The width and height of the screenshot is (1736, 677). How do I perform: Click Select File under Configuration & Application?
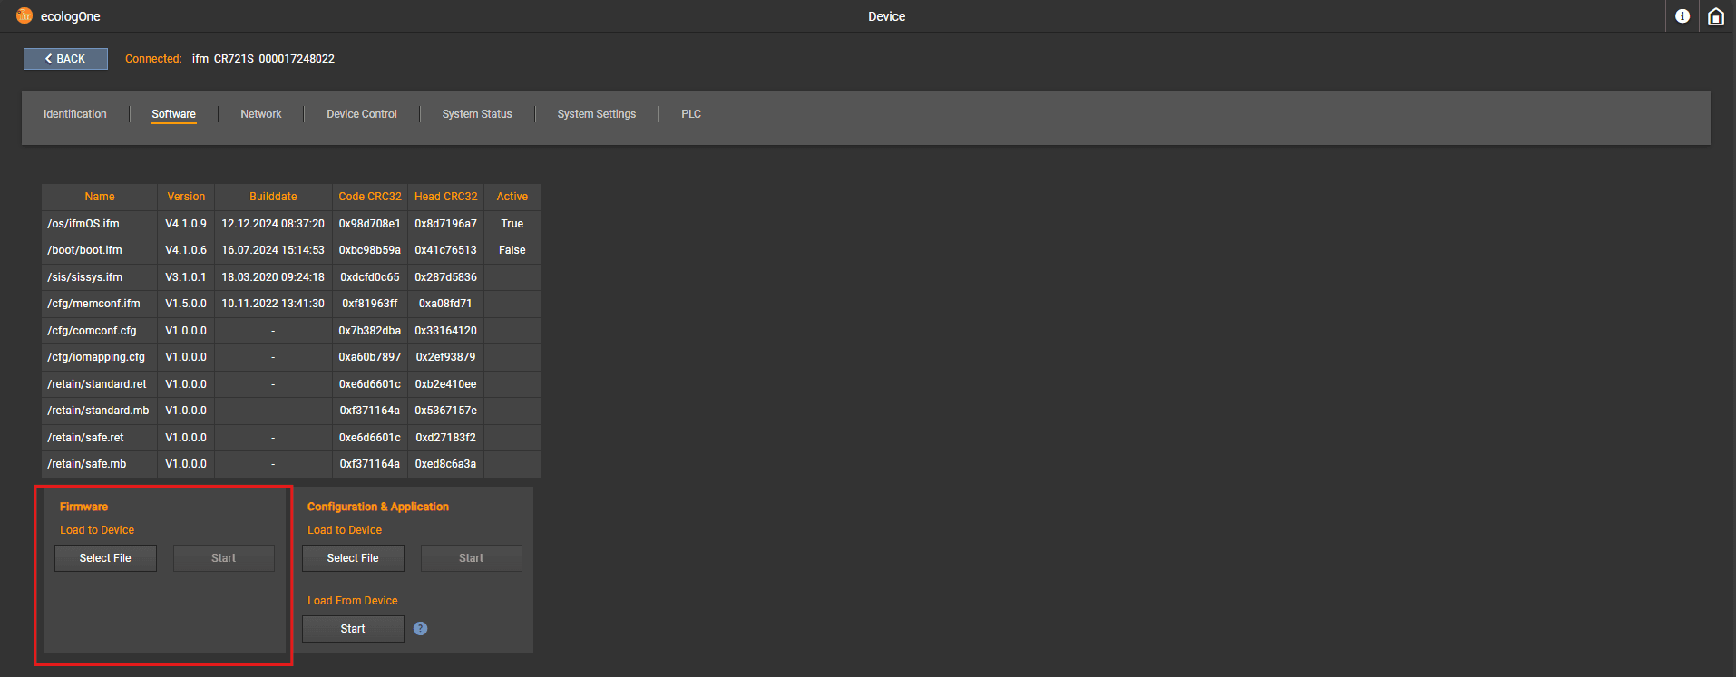[353, 558]
